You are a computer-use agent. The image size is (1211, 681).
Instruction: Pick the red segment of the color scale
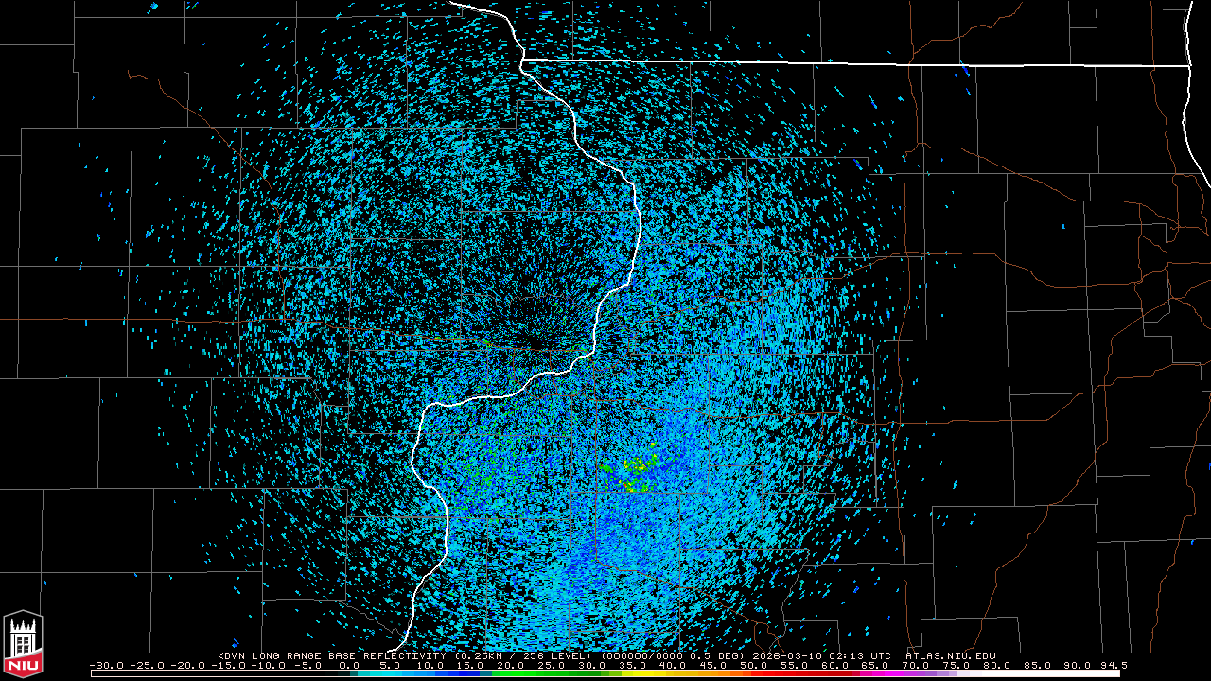(x=795, y=673)
